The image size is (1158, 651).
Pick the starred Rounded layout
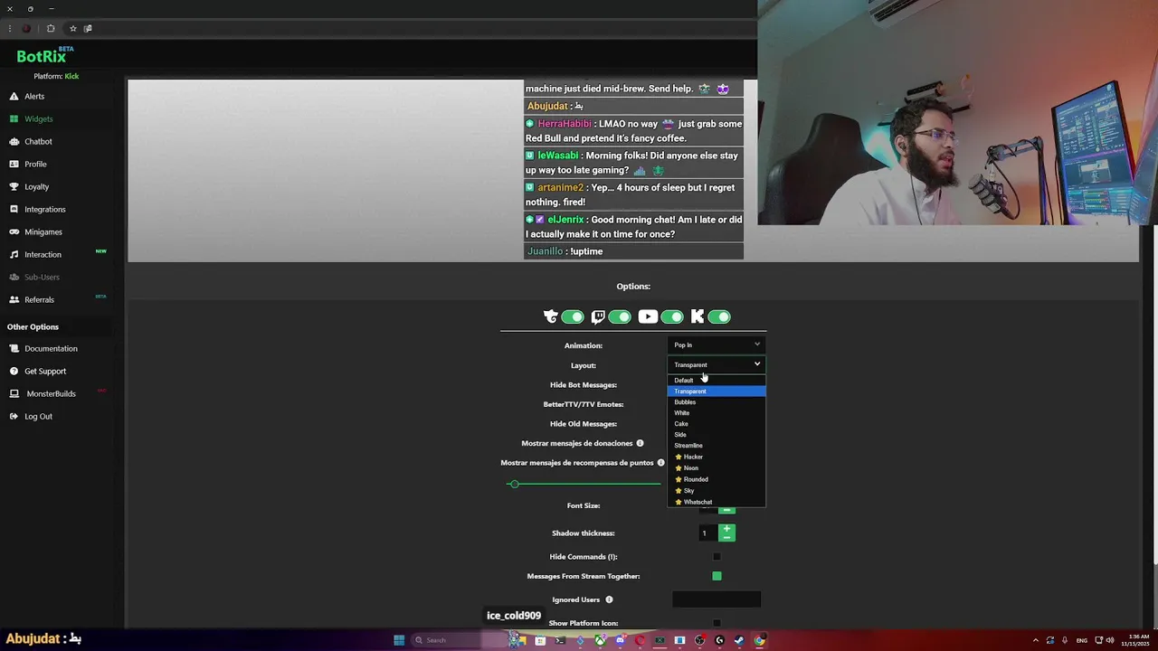coord(717,479)
